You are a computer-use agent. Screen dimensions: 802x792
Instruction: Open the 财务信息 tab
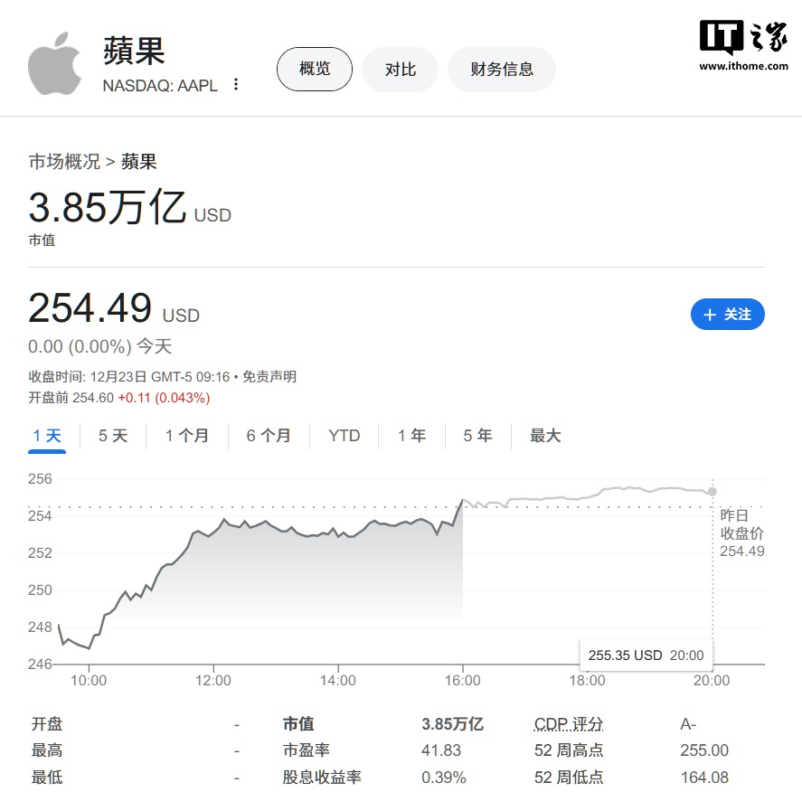click(502, 70)
